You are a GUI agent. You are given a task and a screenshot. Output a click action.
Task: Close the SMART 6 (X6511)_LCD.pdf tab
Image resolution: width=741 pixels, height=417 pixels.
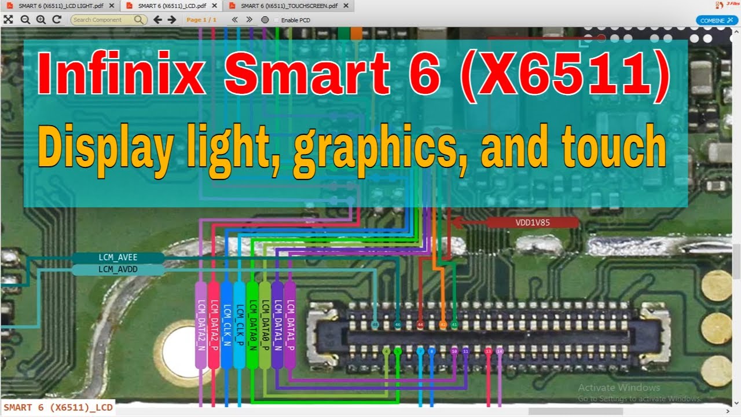click(x=215, y=6)
